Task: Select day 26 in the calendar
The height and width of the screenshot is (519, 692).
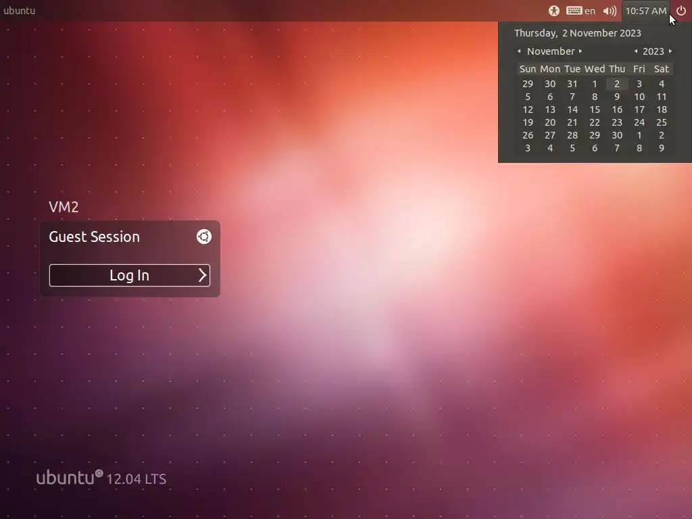Action: [x=528, y=135]
